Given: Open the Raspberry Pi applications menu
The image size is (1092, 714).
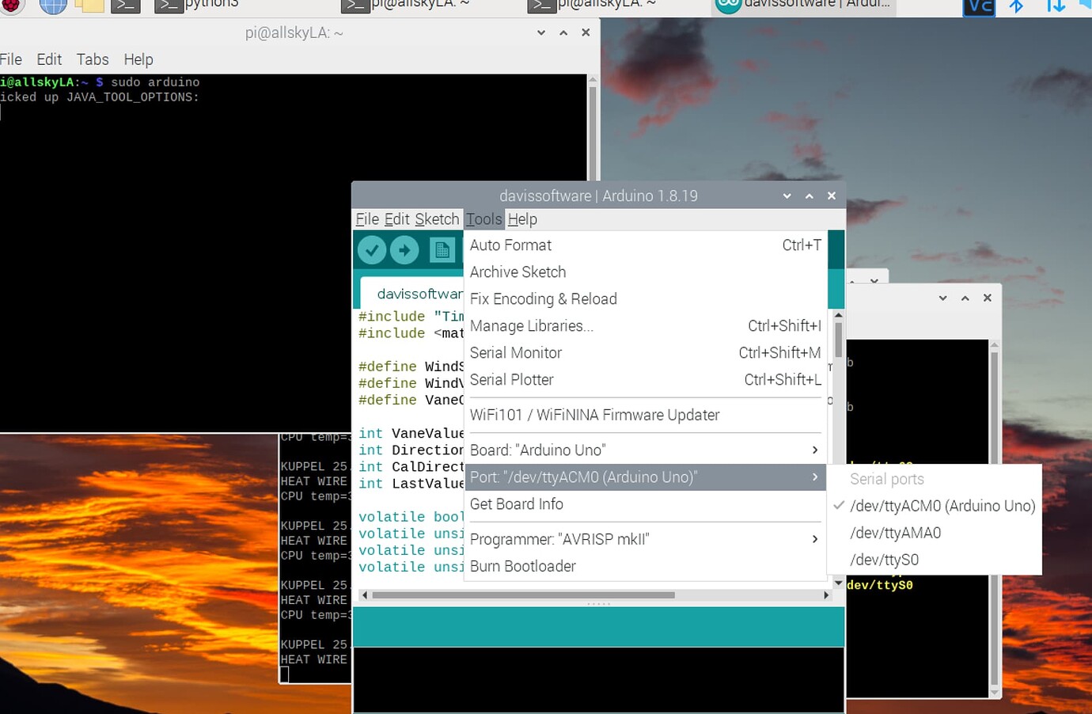Looking at the screenshot, I should coord(13,6).
